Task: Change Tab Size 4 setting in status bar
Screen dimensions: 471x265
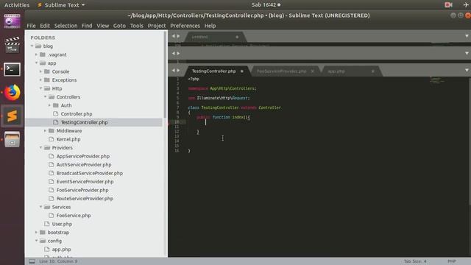Action: pyautogui.click(x=415, y=261)
